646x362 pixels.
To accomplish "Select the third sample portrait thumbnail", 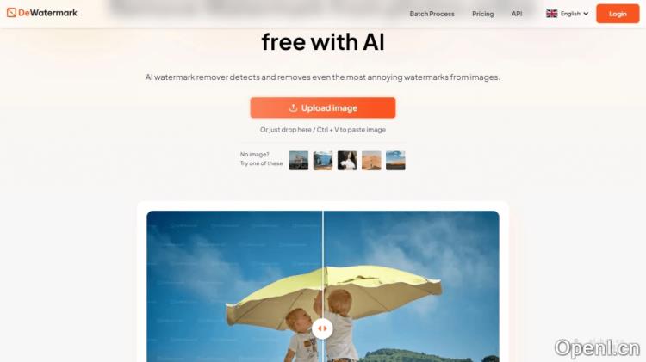I will (347, 161).
